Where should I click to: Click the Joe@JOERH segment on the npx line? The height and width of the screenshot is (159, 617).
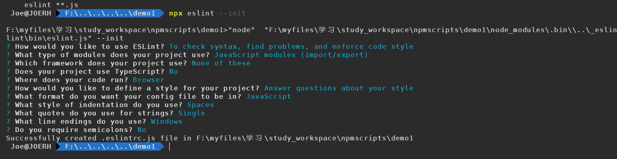(31, 13)
